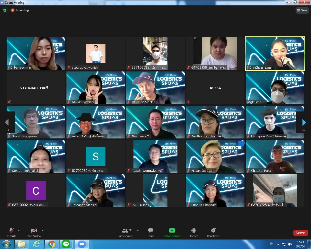The height and width of the screenshot is (249, 311).
Task: Select suparat katiwanich profile picture tile
Action: [x=96, y=53]
